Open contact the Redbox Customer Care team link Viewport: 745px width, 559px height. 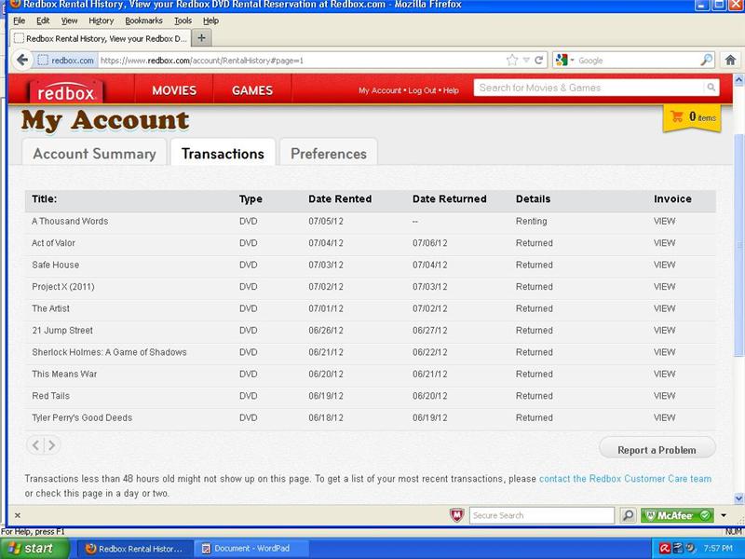(625, 479)
